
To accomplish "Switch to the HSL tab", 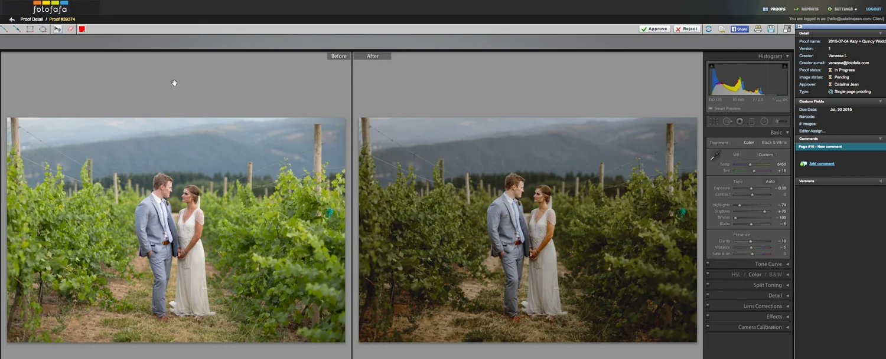I will point(736,275).
